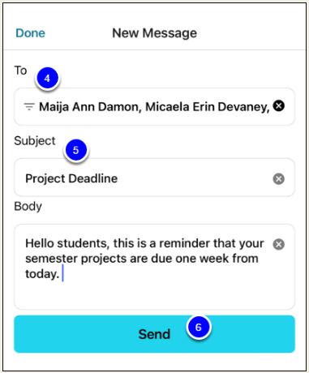Click the New Message title
The image size is (309, 373).
(x=154, y=33)
